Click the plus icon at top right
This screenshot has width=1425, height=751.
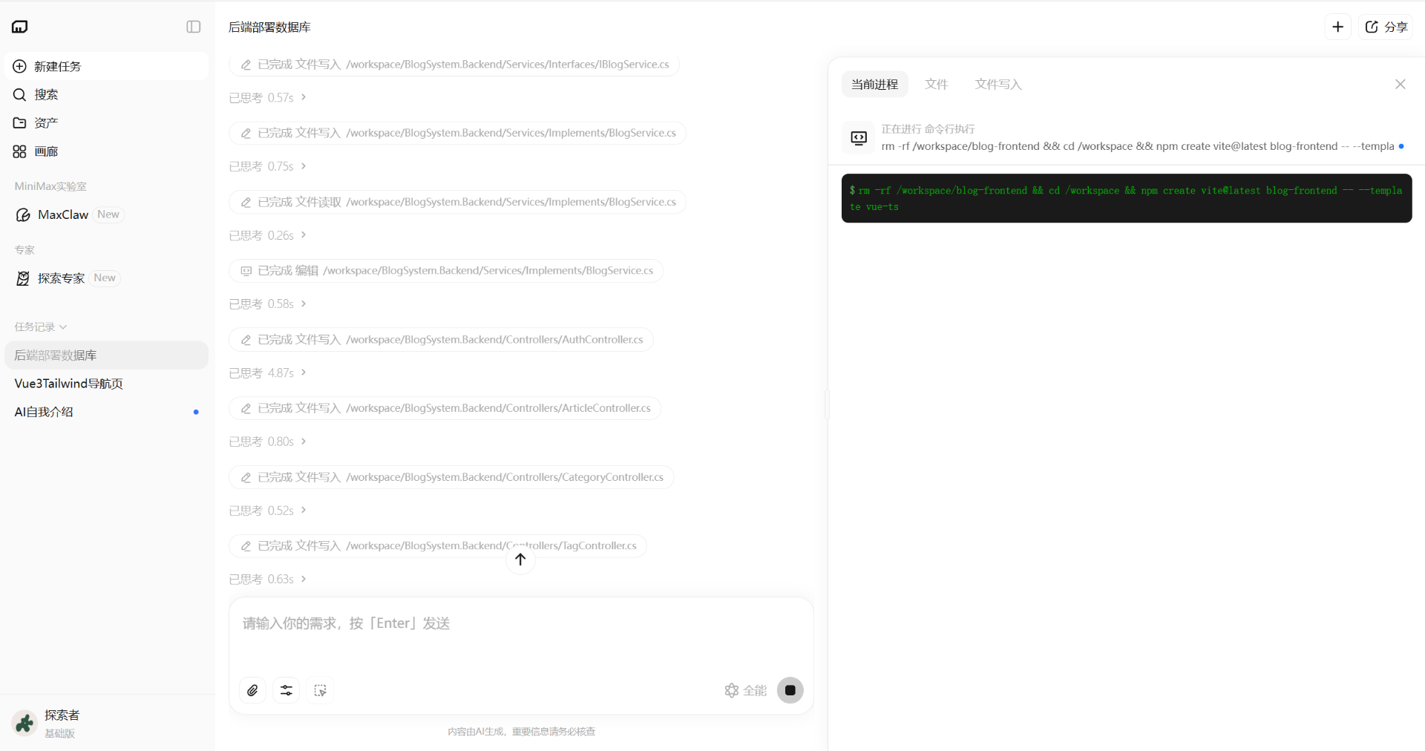click(1338, 27)
